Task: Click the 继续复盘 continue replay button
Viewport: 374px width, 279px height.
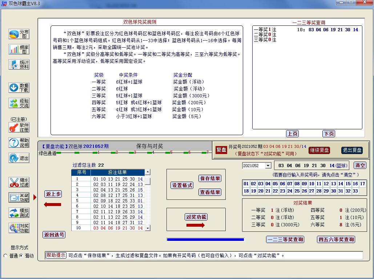Action: coord(319,150)
